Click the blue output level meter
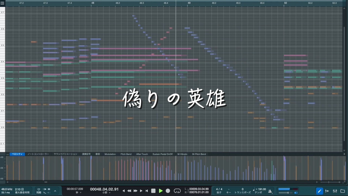The image size is (348, 196). pyautogui.click(x=288, y=189)
